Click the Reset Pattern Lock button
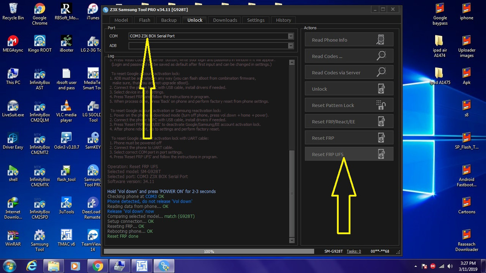 point(349,105)
